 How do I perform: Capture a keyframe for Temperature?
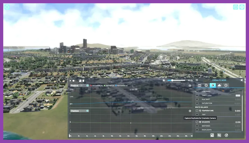pos(200,111)
